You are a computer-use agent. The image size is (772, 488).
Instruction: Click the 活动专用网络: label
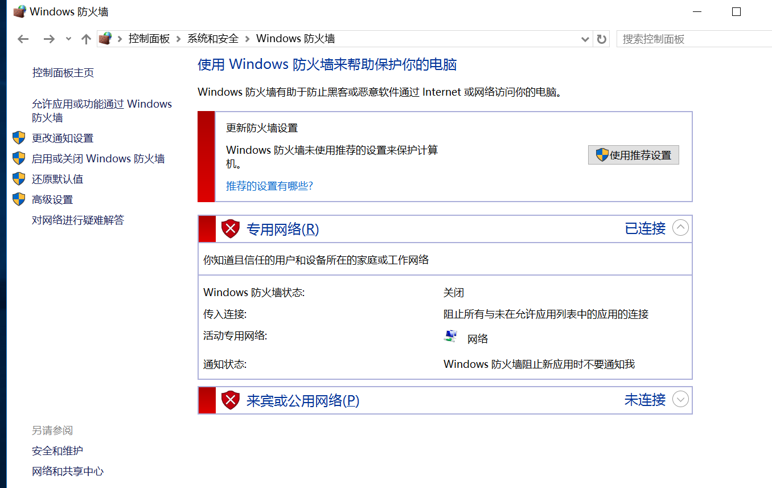coord(235,335)
